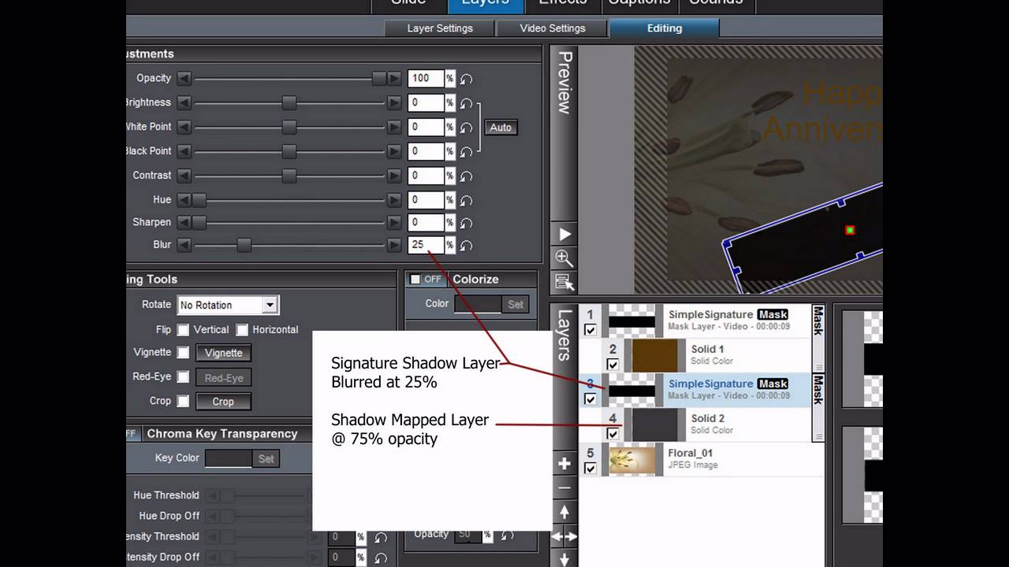Image resolution: width=1009 pixels, height=567 pixels.
Task: Reset the Blur adjustment value
Action: (466, 246)
